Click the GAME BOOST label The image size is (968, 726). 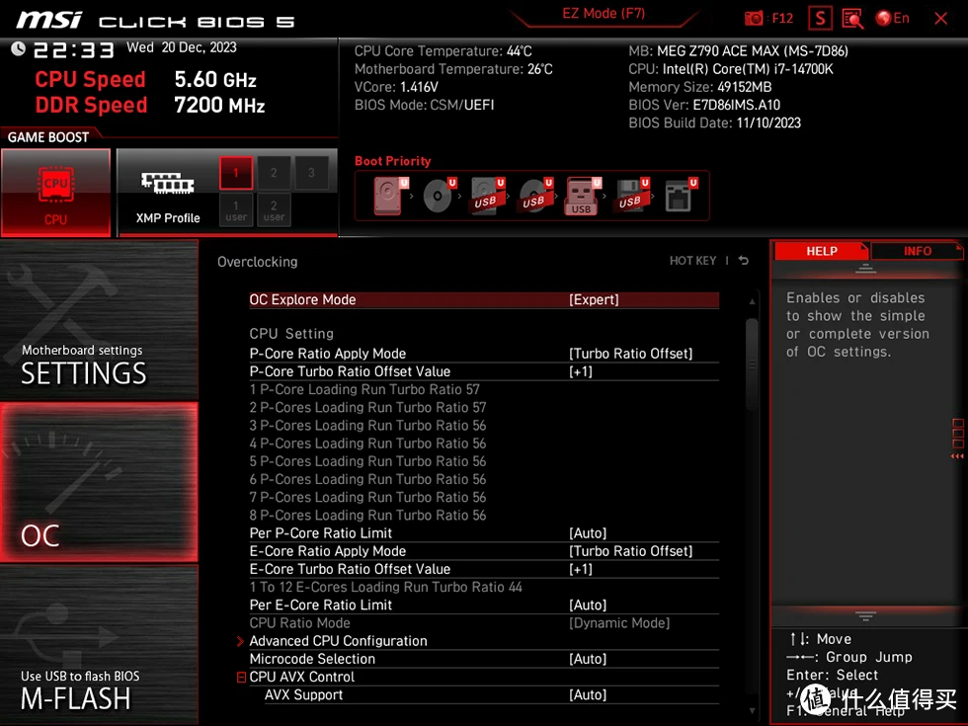[48, 137]
